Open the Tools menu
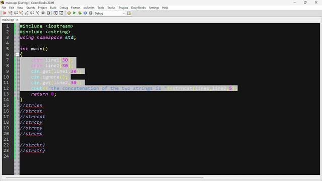This screenshot has width=322, height=181. click(x=101, y=8)
